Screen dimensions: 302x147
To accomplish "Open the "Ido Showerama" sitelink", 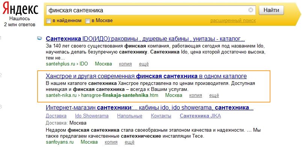I will pyautogui.click(x=92, y=116).
